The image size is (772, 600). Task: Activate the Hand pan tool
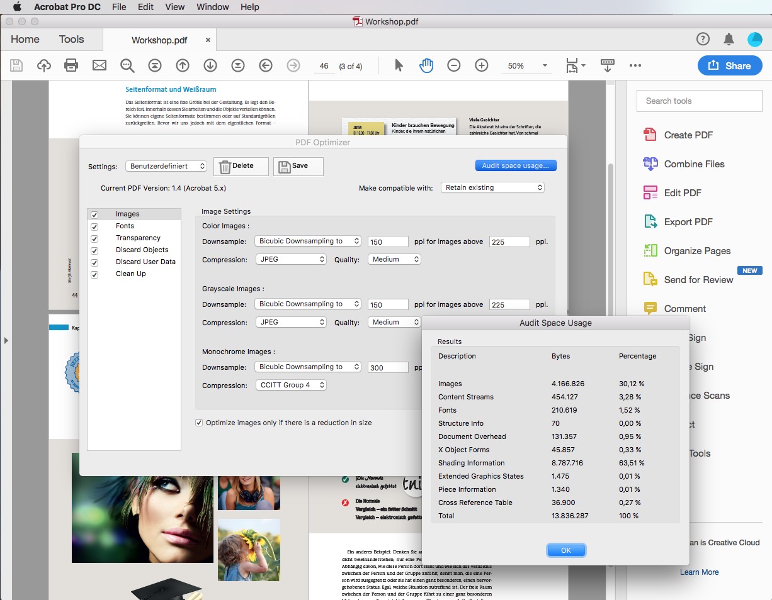pos(426,65)
